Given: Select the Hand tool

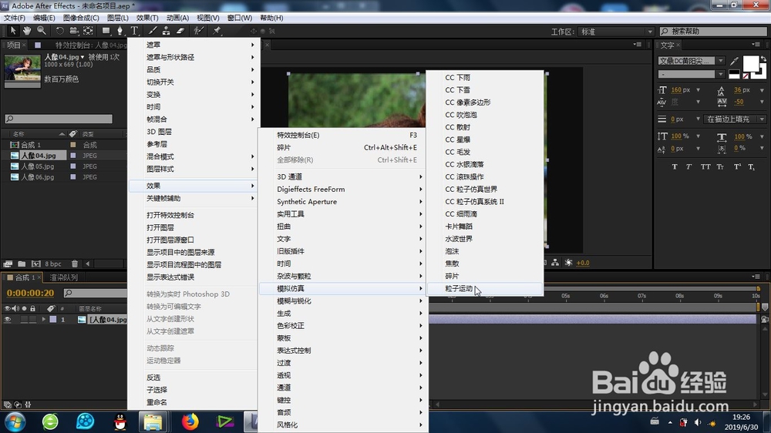Looking at the screenshot, I should 27,31.
